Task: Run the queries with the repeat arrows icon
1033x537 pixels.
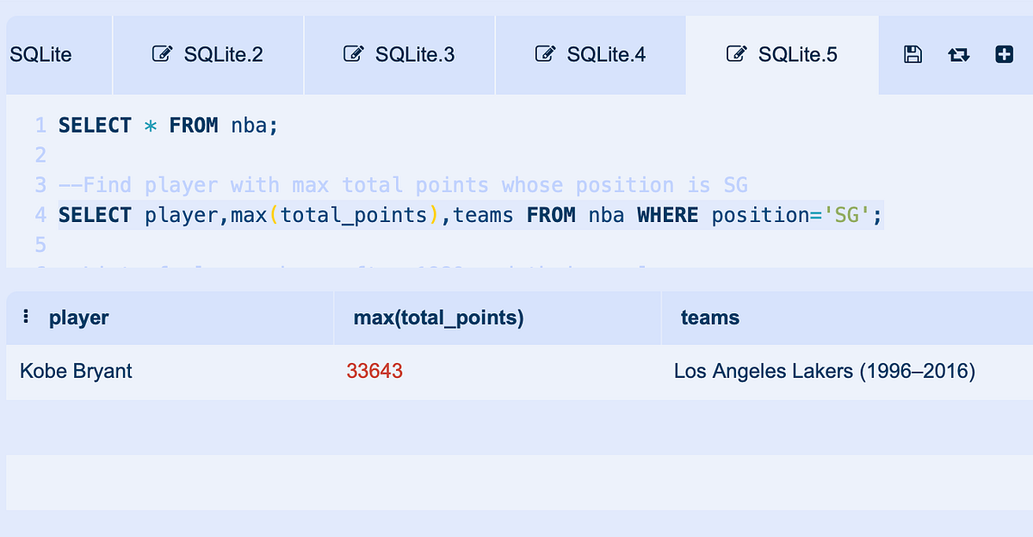Action: (x=958, y=53)
